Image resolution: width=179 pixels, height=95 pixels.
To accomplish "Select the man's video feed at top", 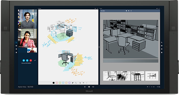I will tap(27, 19).
